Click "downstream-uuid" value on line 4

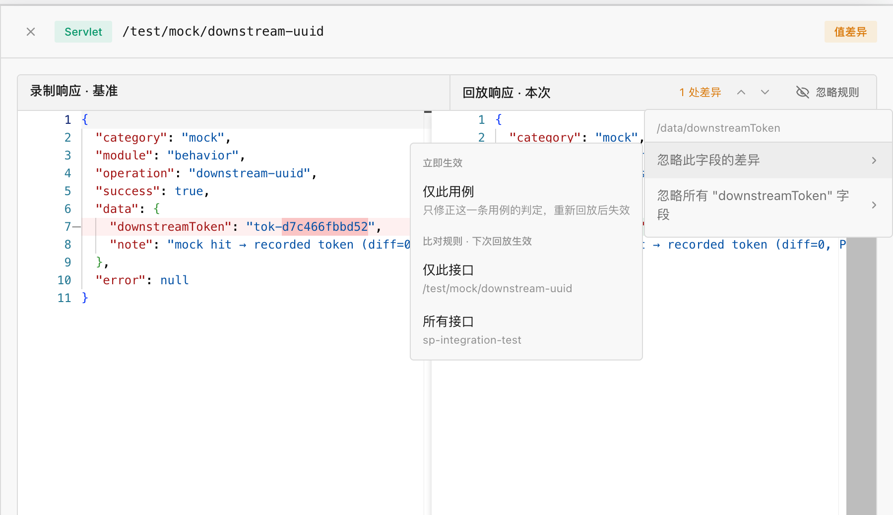[x=250, y=173]
